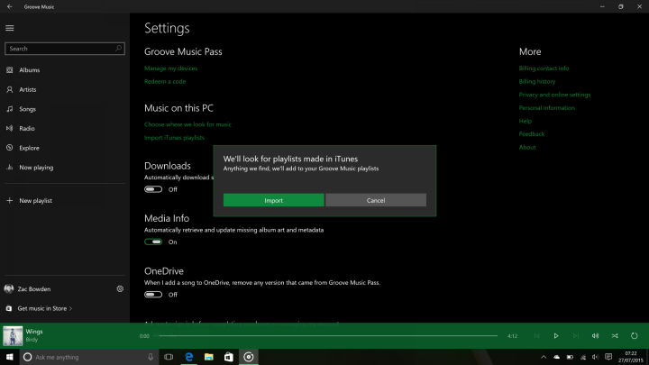Screen dimensions: 649x365
Task: Click Import iTunes playlists link
Action: coord(174,137)
